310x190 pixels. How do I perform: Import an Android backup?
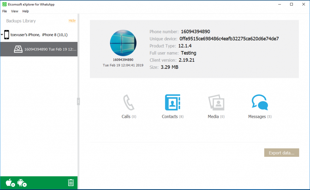[21, 183]
